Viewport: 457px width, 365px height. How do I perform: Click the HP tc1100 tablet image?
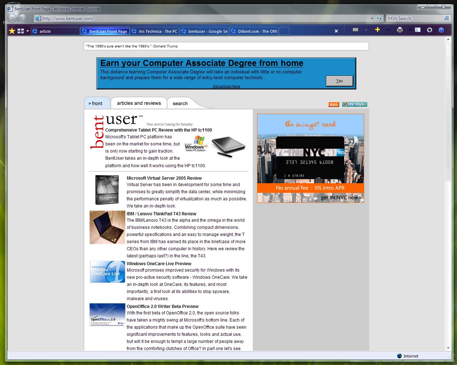click(x=228, y=147)
